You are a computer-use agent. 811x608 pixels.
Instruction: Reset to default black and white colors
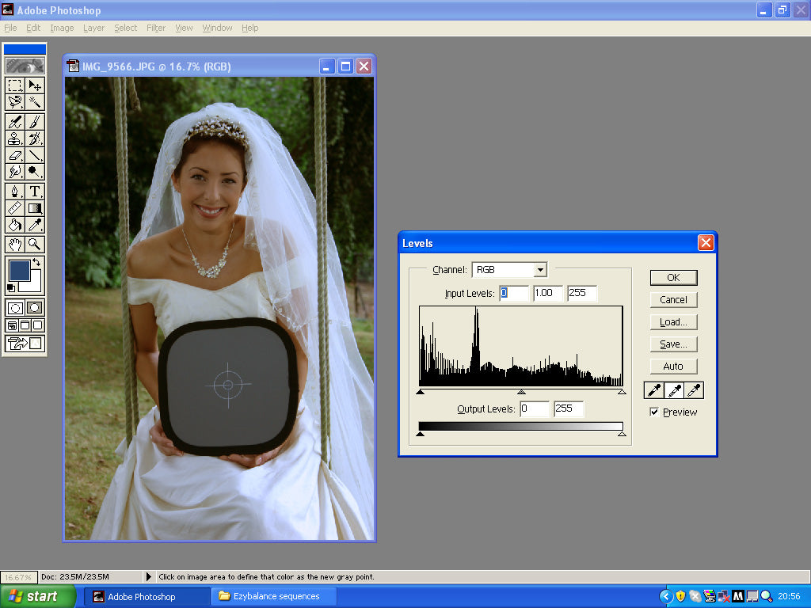(x=11, y=288)
